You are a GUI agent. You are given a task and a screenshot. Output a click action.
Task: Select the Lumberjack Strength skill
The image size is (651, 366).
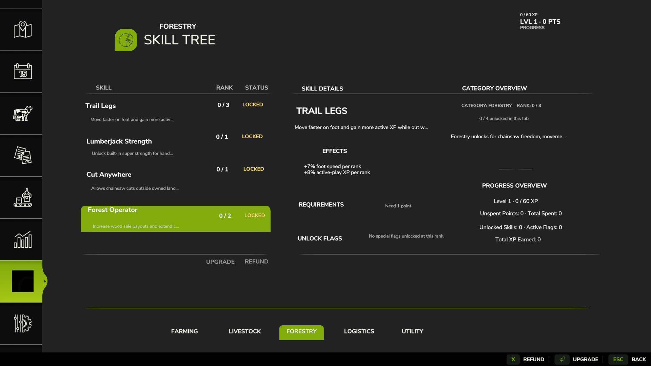(119, 141)
